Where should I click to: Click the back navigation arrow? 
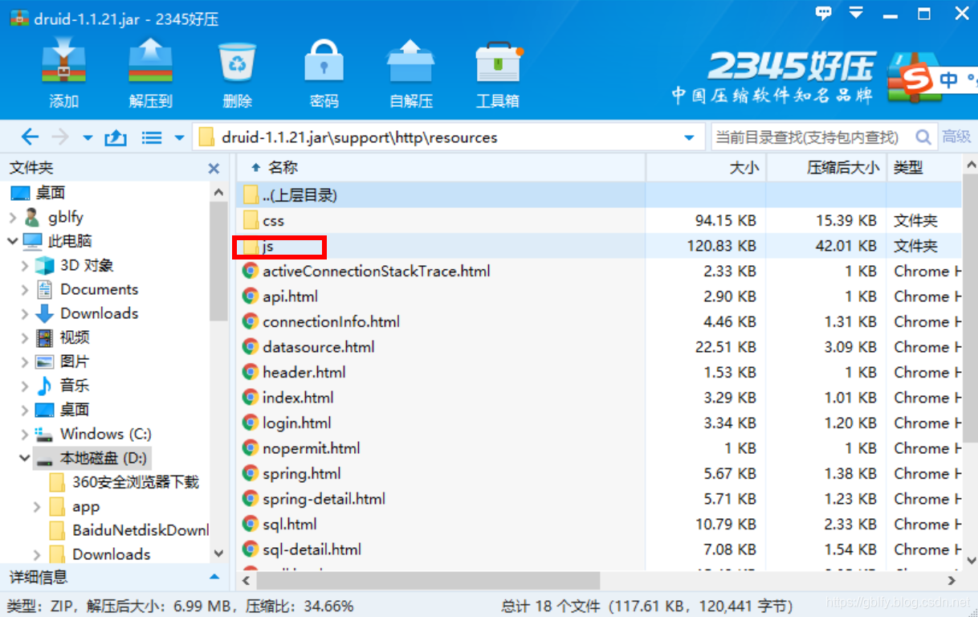[x=30, y=137]
